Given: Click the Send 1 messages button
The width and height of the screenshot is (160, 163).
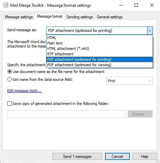Looking at the screenshot, I should [77, 157].
